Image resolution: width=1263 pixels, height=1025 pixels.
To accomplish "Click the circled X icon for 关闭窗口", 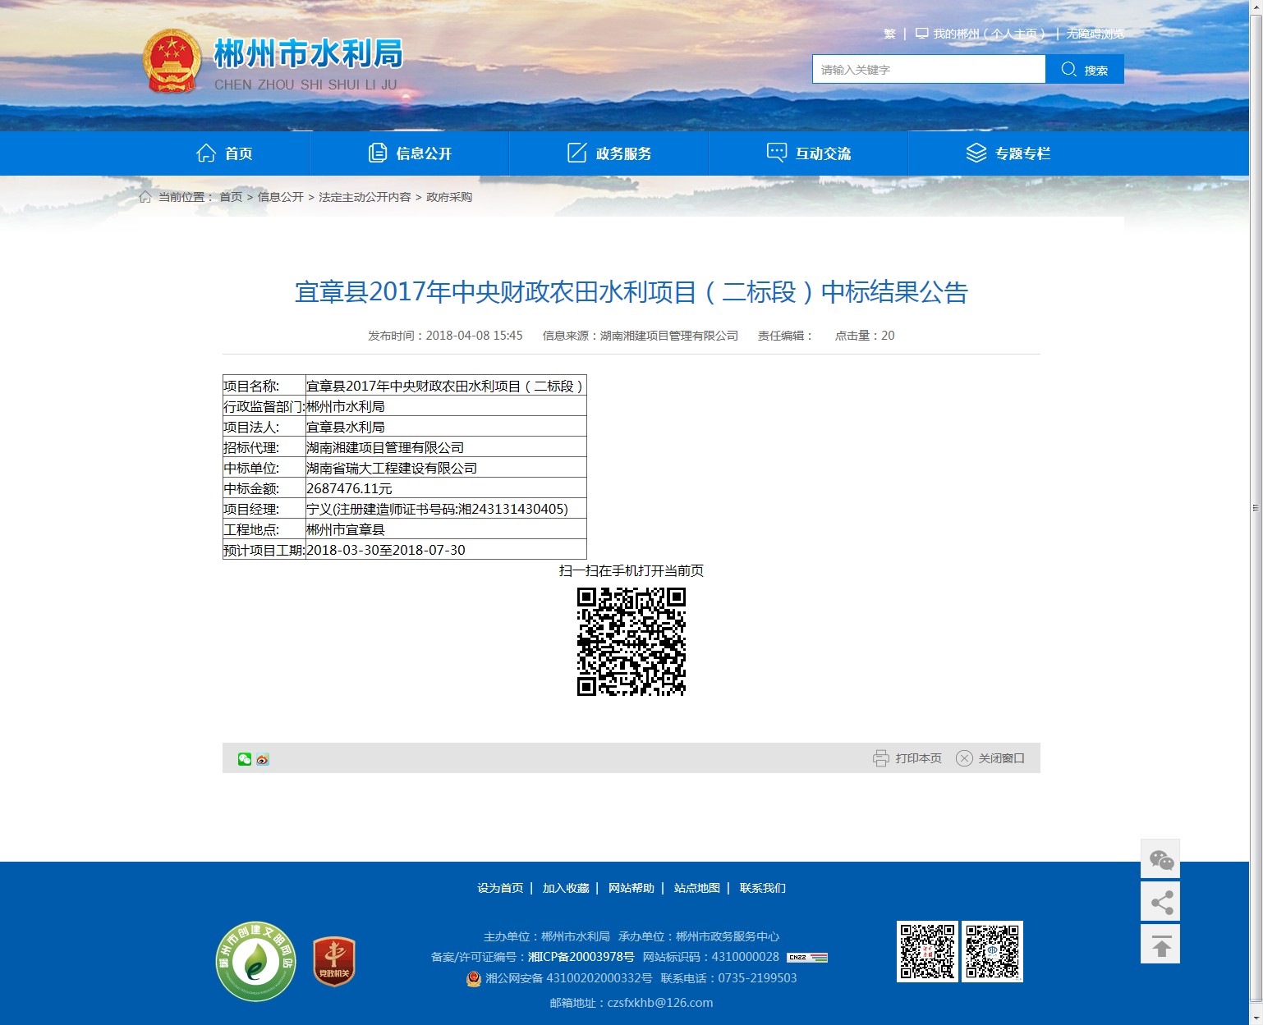I will pyautogui.click(x=964, y=758).
